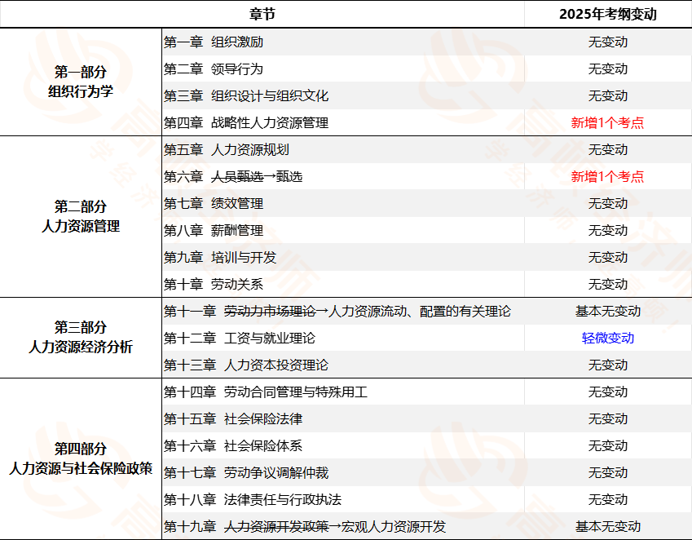Click 第十五章 社会保险法律 row
Image resolution: width=692 pixels, height=540 pixels.
coord(427,419)
